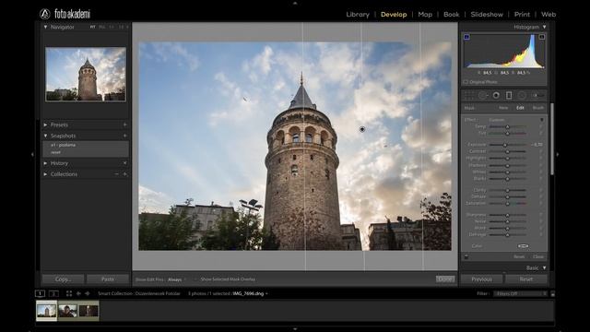Click the graduated filter edit pin on photo

coord(362,129)
